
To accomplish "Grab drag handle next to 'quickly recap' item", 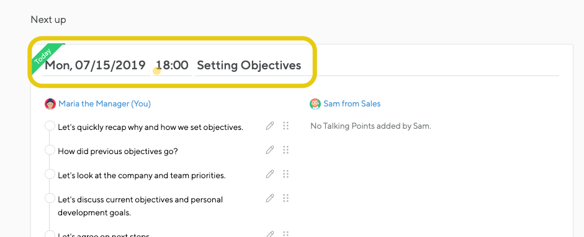I will click(x=285, y=126).
